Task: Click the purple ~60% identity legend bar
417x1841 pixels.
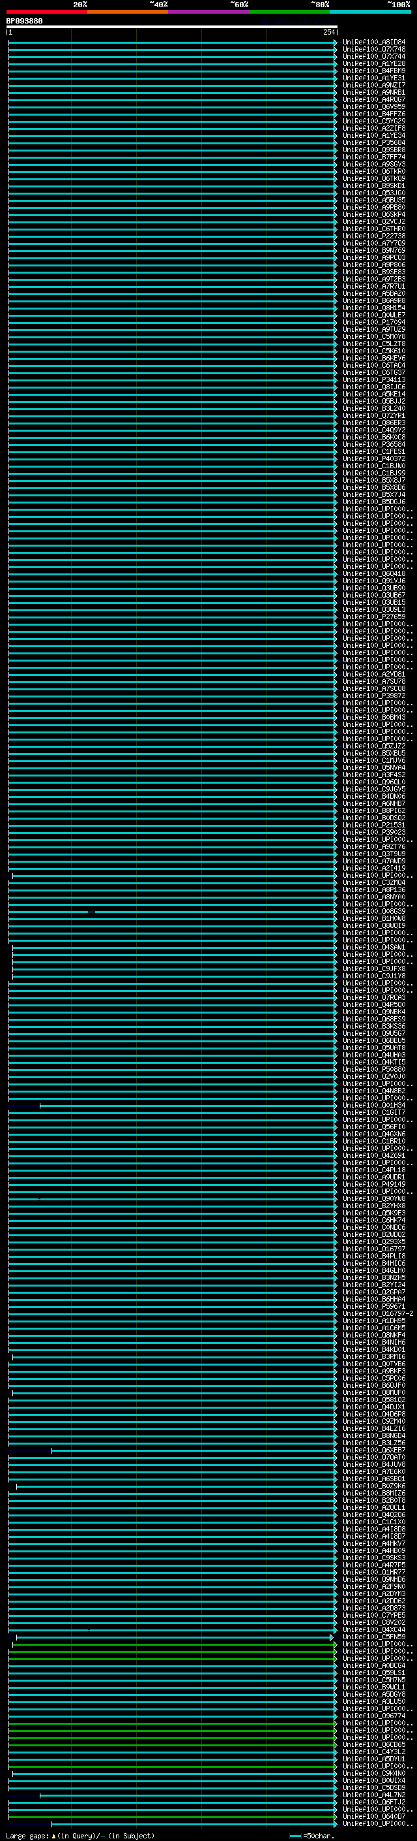Action: (208, 12)
